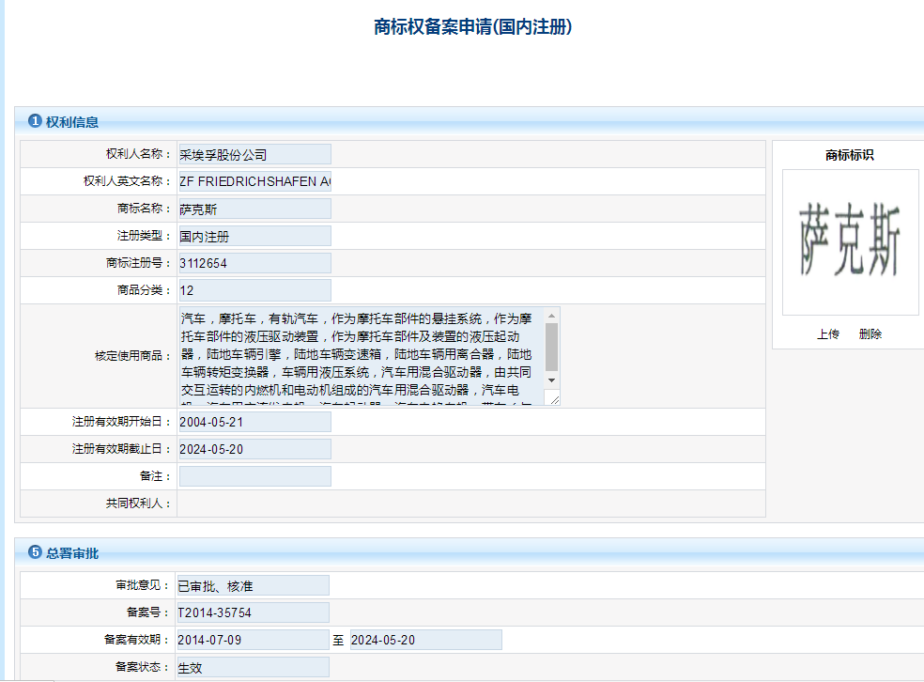Select the 注册有效期截止日 date field 2024-05-20
The width and height of the screenshot is (924, 682).
254,448
